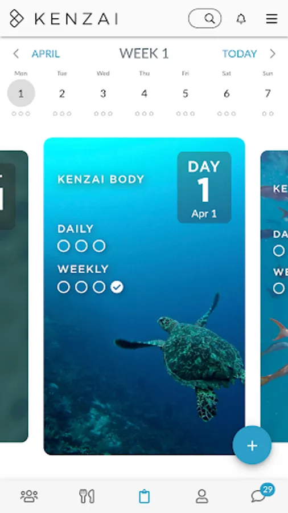Image resolution: width=288 pixels, height=513 pixels.
Task: Uncheck the completed WEEKLY task circle
Action: point(117,287)
